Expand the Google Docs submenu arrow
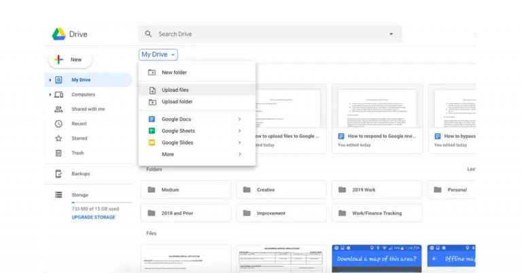Image resolution: width=522 pixels, height=273 pixels. click(x=239, y=120)
